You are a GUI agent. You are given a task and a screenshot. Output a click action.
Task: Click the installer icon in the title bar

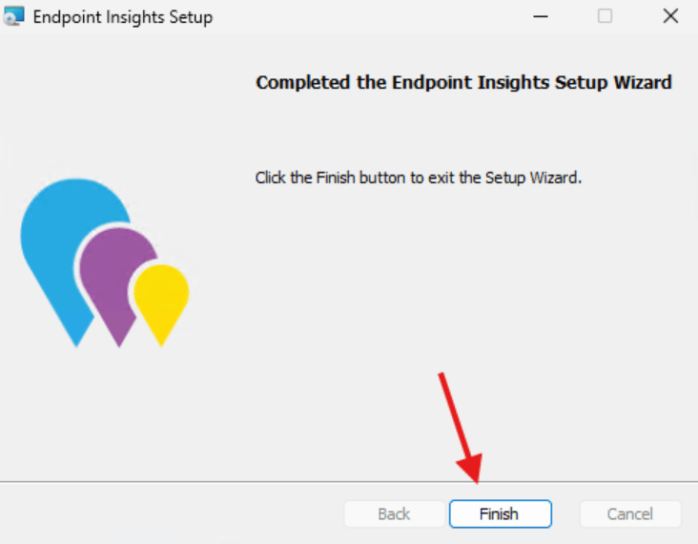click(x=14, y=17)
